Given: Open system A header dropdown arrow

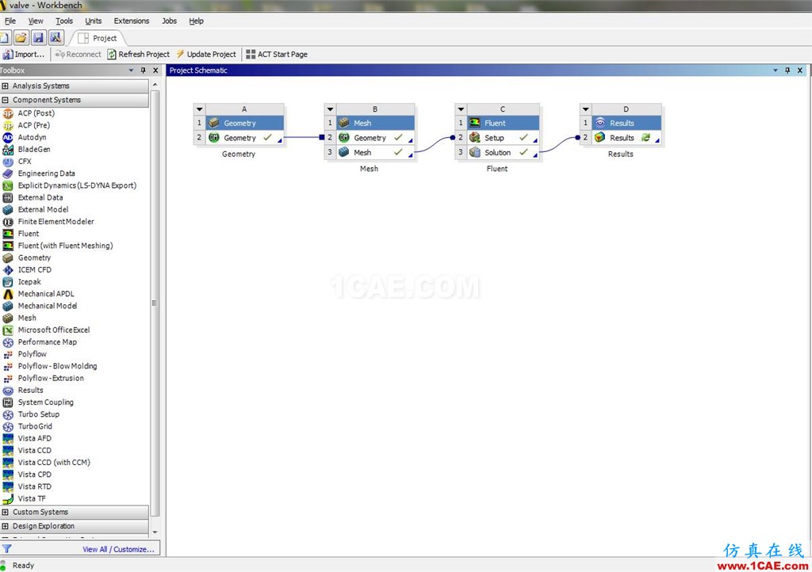Looking at the screenshot, I should coord(200,109).
